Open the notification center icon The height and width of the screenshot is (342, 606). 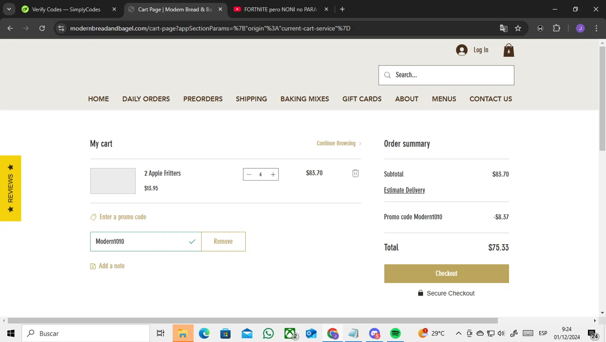pos(593,334)
